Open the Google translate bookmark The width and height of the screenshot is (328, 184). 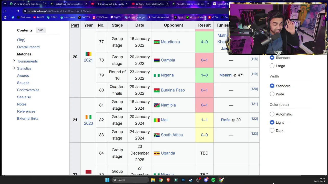point(135,17)
